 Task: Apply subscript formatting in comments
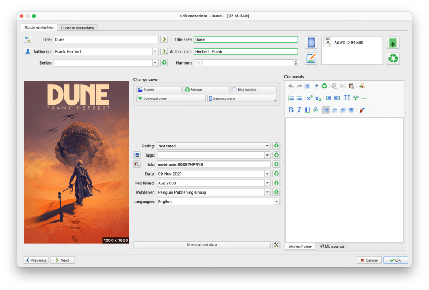point(318,98)
